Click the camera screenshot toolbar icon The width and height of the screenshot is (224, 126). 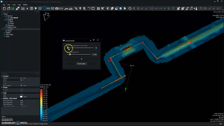pos(57,9)
